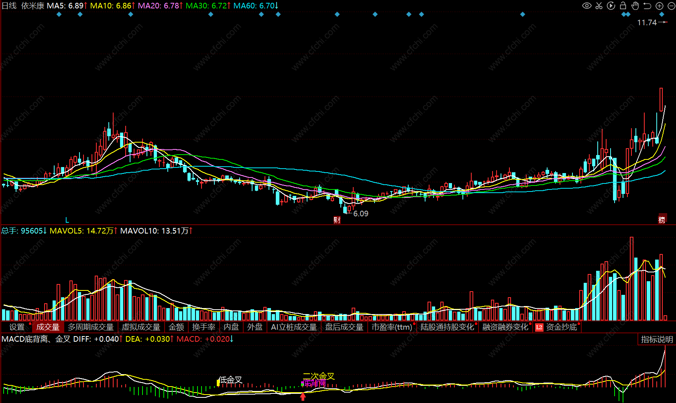This screenshot has height=403, width=676.
Task: Open the 融资融券变化 tab
Action: (x=505, y=327)
